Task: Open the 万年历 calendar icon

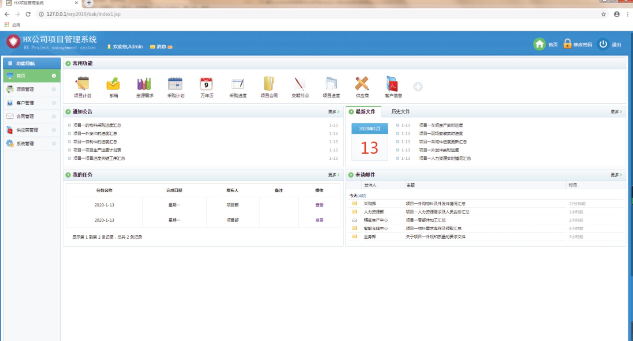Action: coord(206,84)
